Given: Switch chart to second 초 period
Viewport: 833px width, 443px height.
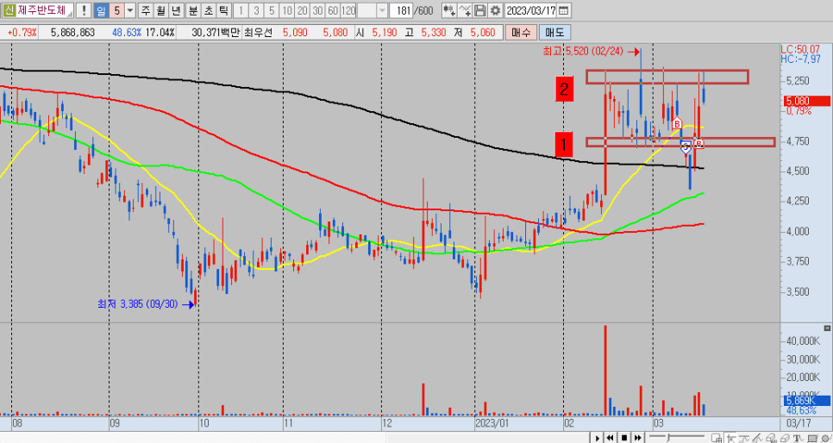Looking at the screenshot, I should coord(209,10).
